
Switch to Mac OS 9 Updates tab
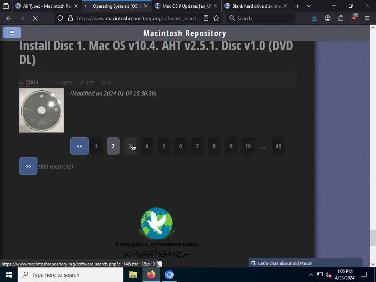187,6
